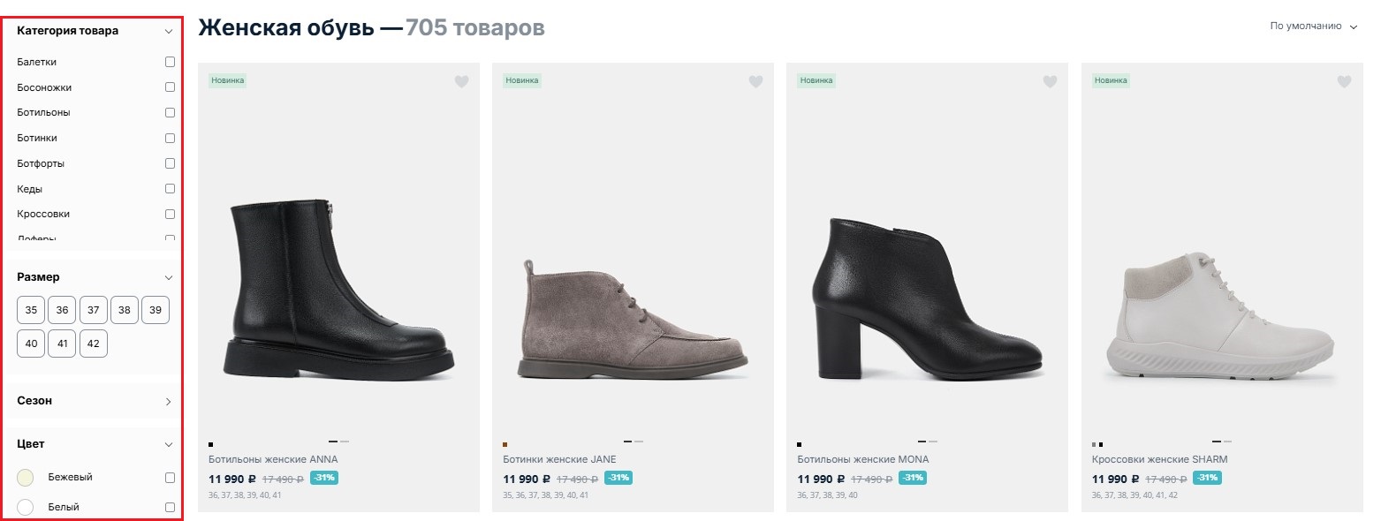Click heart icon on JANE boots card

coord(755,81)
